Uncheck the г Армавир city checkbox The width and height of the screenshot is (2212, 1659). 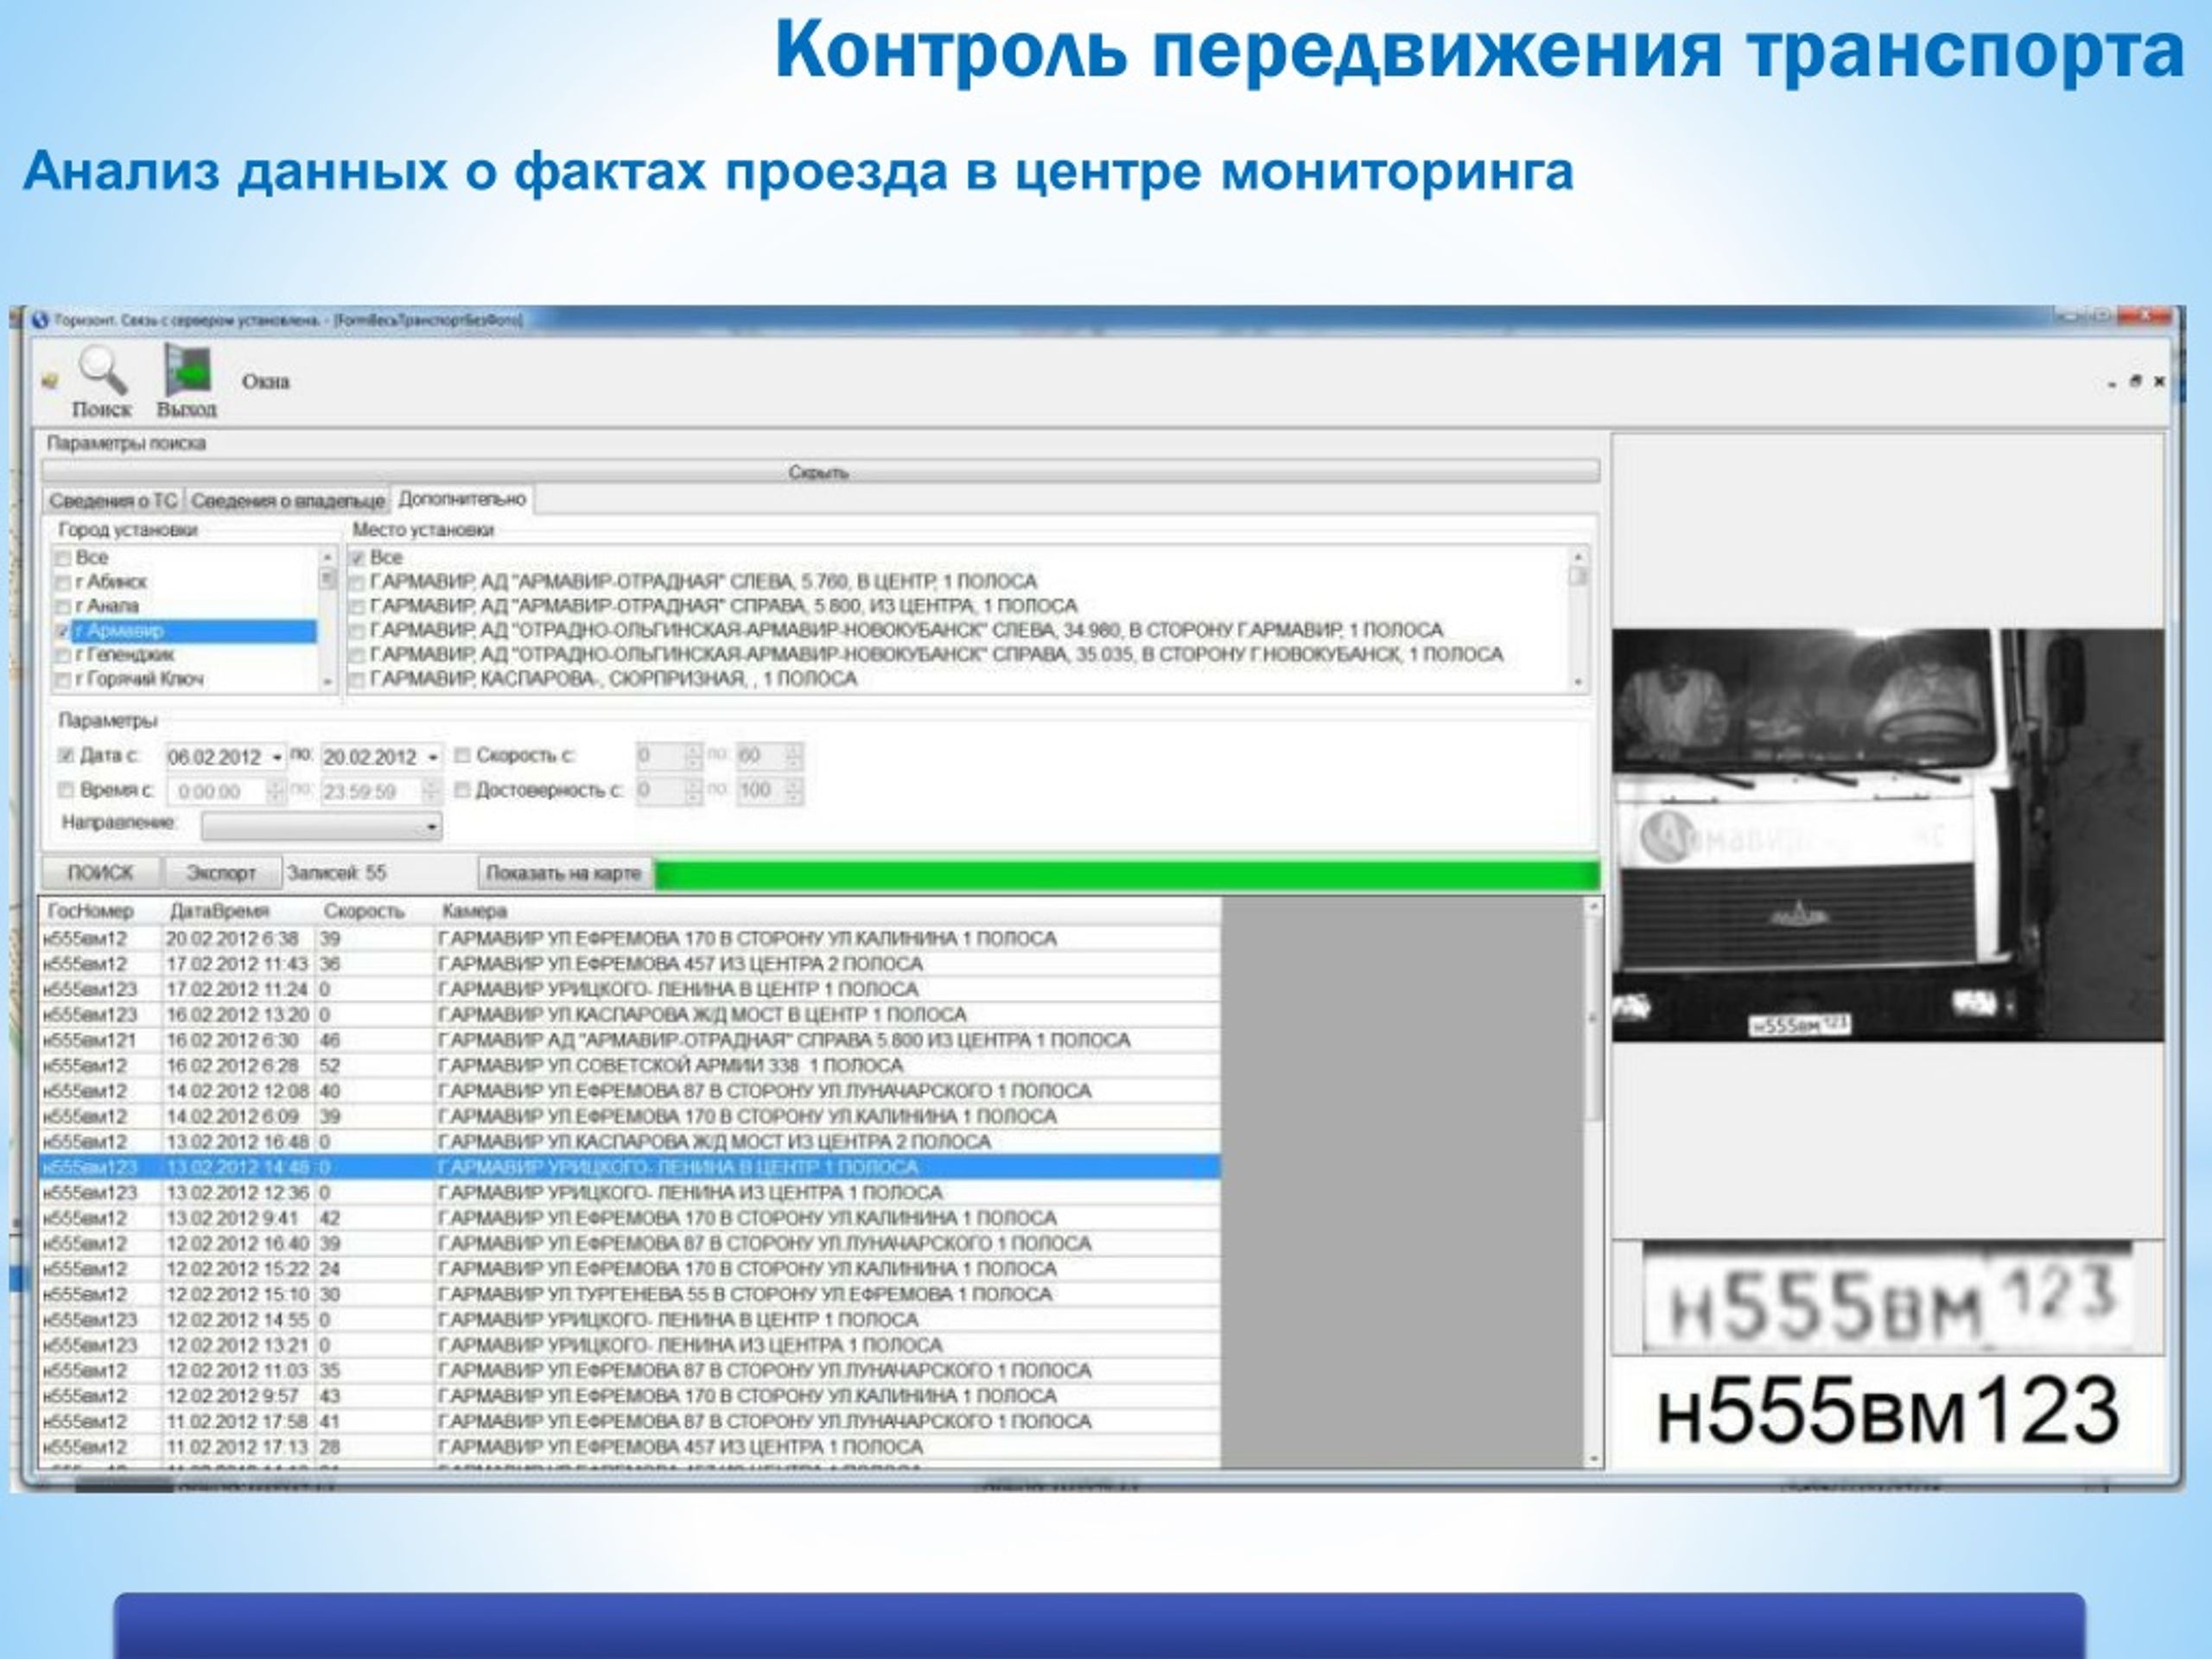pos(62,631)
